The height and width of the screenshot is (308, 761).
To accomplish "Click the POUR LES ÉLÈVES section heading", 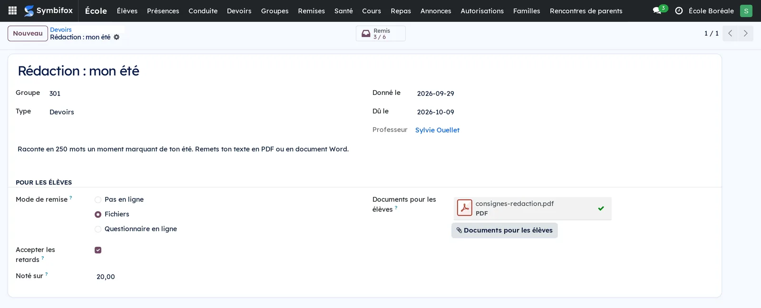I will pos(44,182).
